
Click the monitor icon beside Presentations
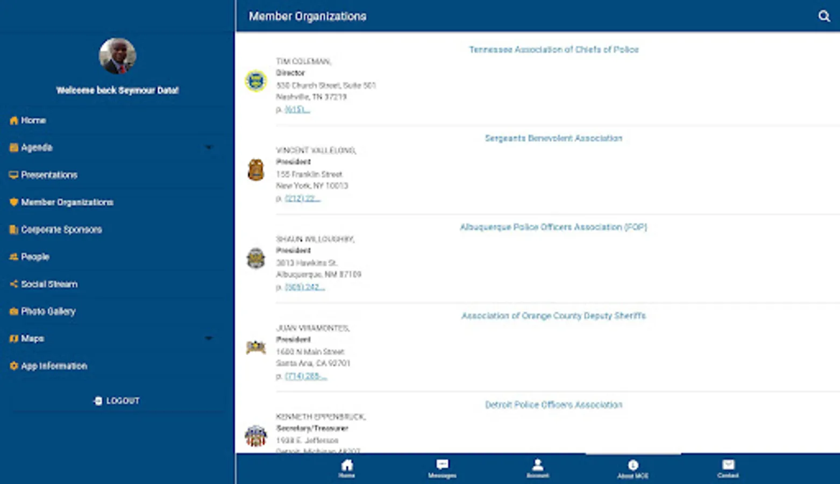[13, 175]
